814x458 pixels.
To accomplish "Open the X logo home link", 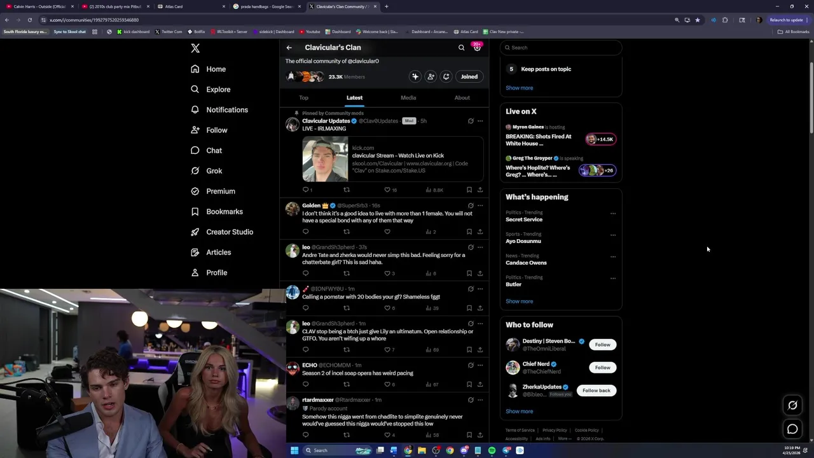I will (195, 48).
